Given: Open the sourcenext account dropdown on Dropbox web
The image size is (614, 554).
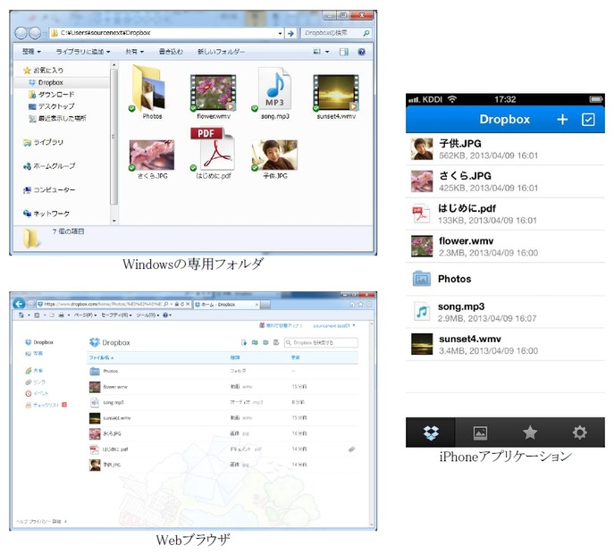Looking at the screenshot, I should (334, 326).
